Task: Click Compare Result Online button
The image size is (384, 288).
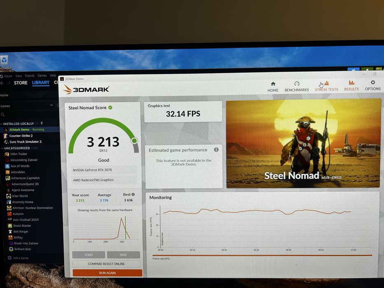Action: click(x=106, y=264)
